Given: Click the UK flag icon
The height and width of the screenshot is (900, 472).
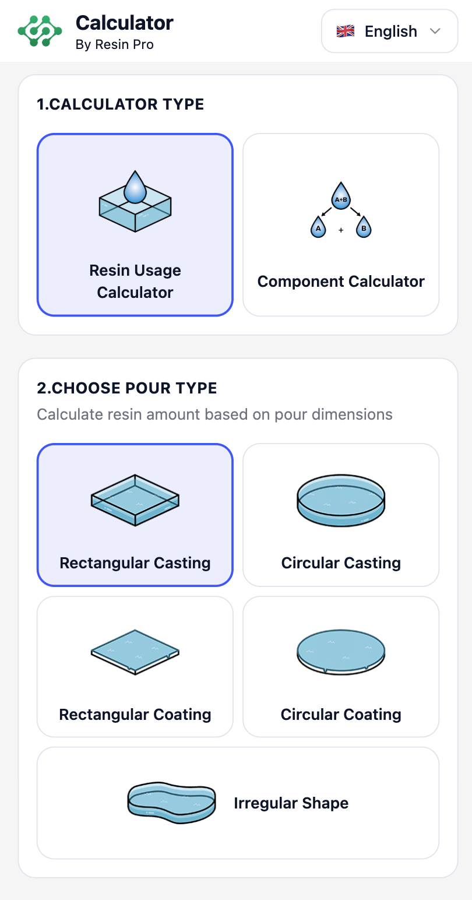Looking at the screenshot, I should pyautogui.click(x=346, y=31).
